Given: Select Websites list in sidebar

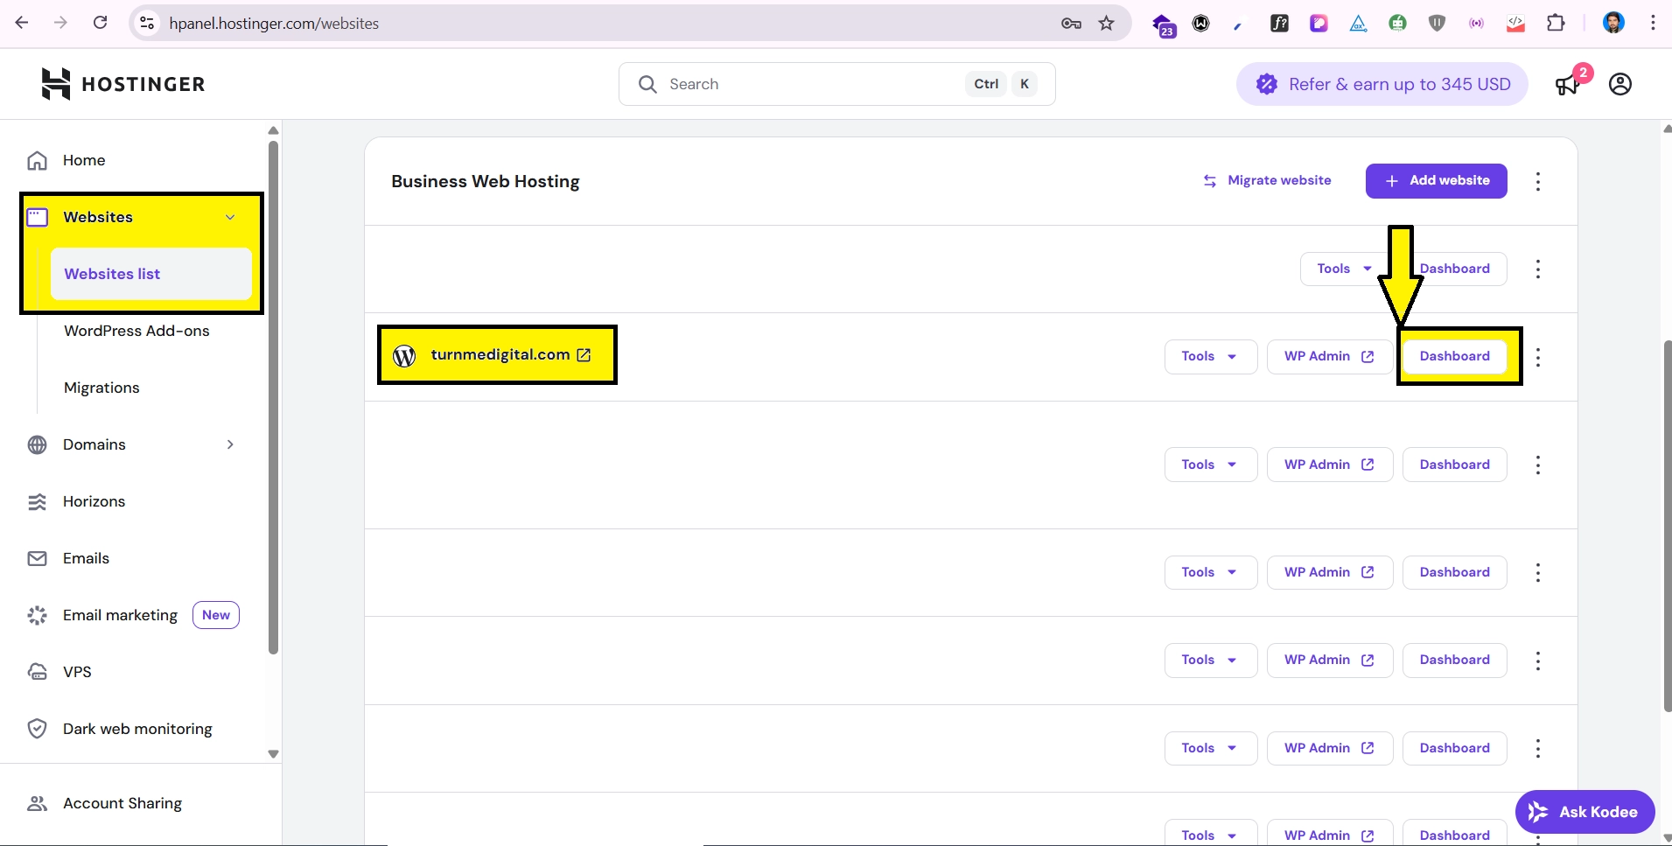Looking at the screenshot, I should pos(113,274).
